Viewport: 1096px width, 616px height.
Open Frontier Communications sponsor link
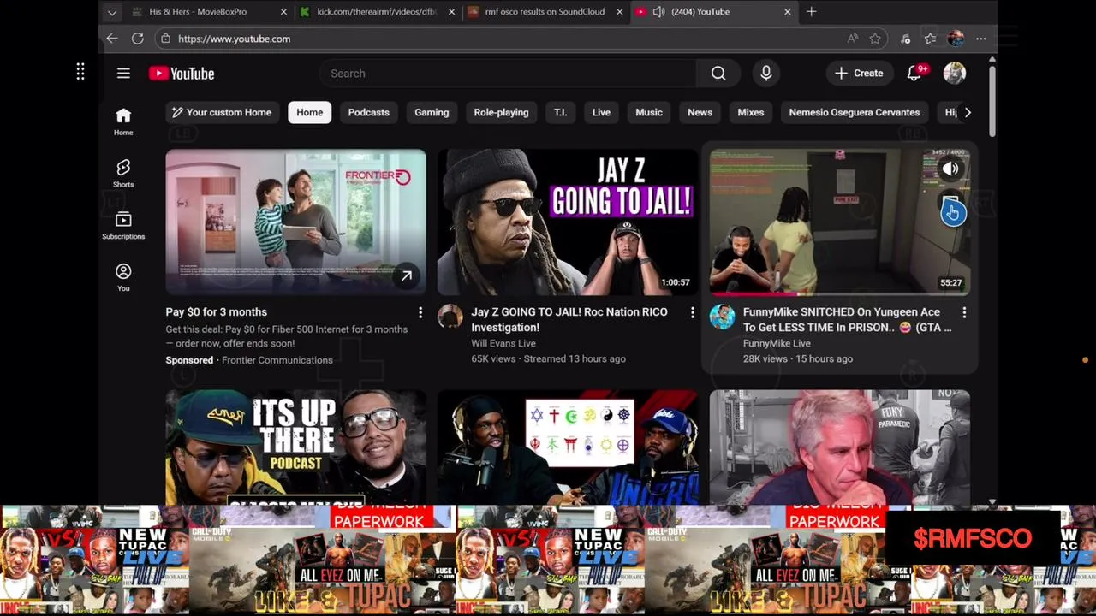[x=277, y=360]
